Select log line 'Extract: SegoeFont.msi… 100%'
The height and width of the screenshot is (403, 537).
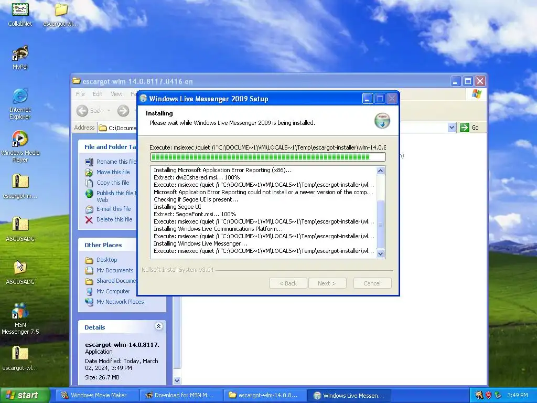tap(195, 214)
